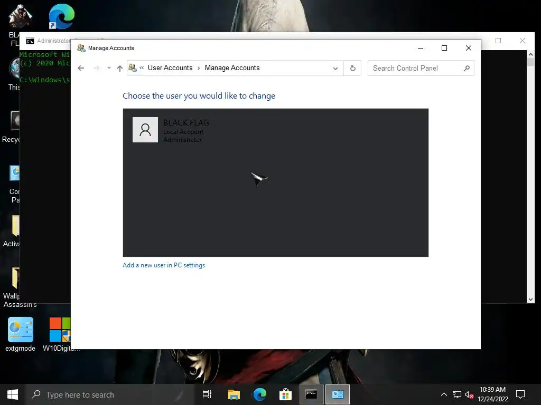The image size is (541, 405).
Task: Click the search magnifier icon
Action: (x=467, y=68)
